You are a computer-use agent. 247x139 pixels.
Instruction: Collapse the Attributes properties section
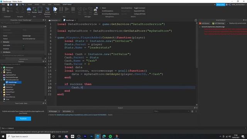point(2,52)
